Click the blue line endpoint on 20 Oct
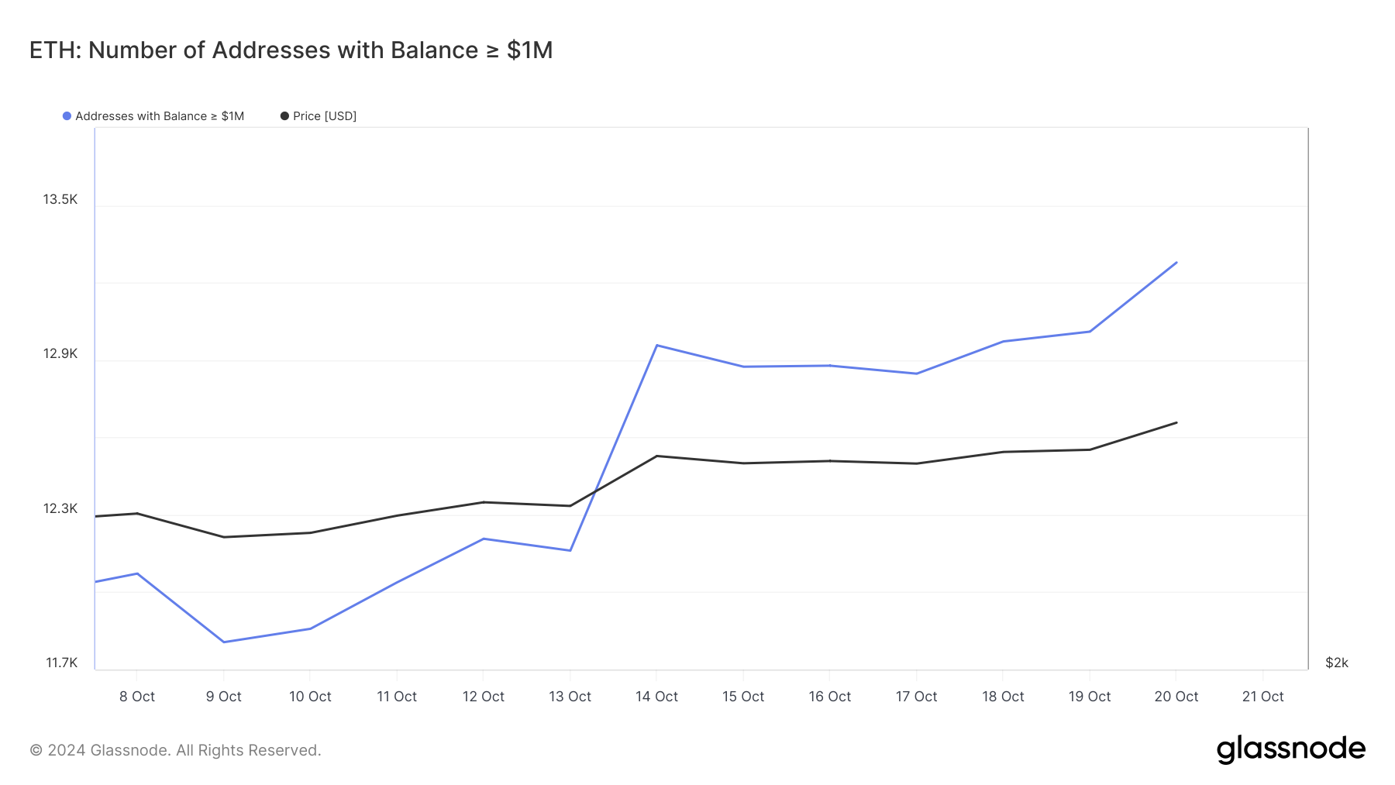 tap(1176, 263)
